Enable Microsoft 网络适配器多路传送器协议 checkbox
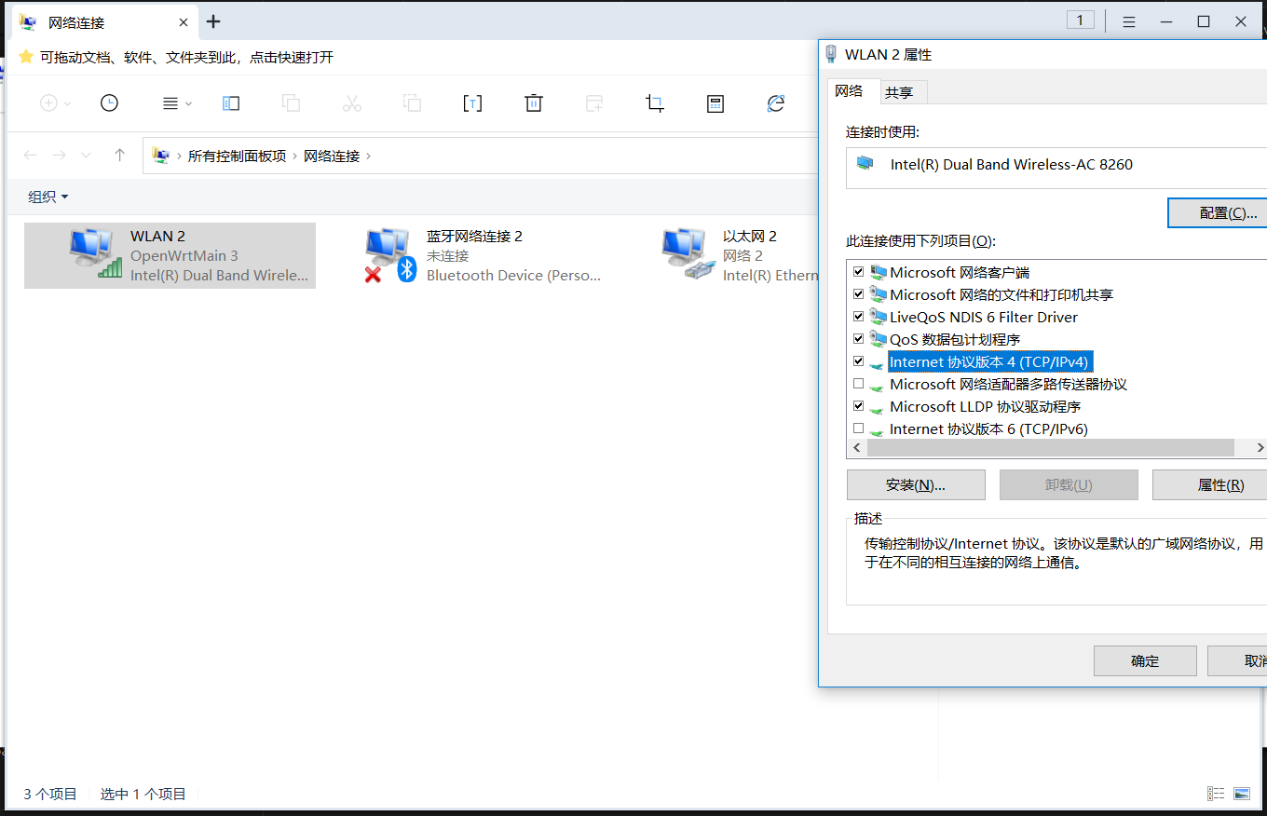This screenshot has height=816, width=1267. click(x=859, y=384)
